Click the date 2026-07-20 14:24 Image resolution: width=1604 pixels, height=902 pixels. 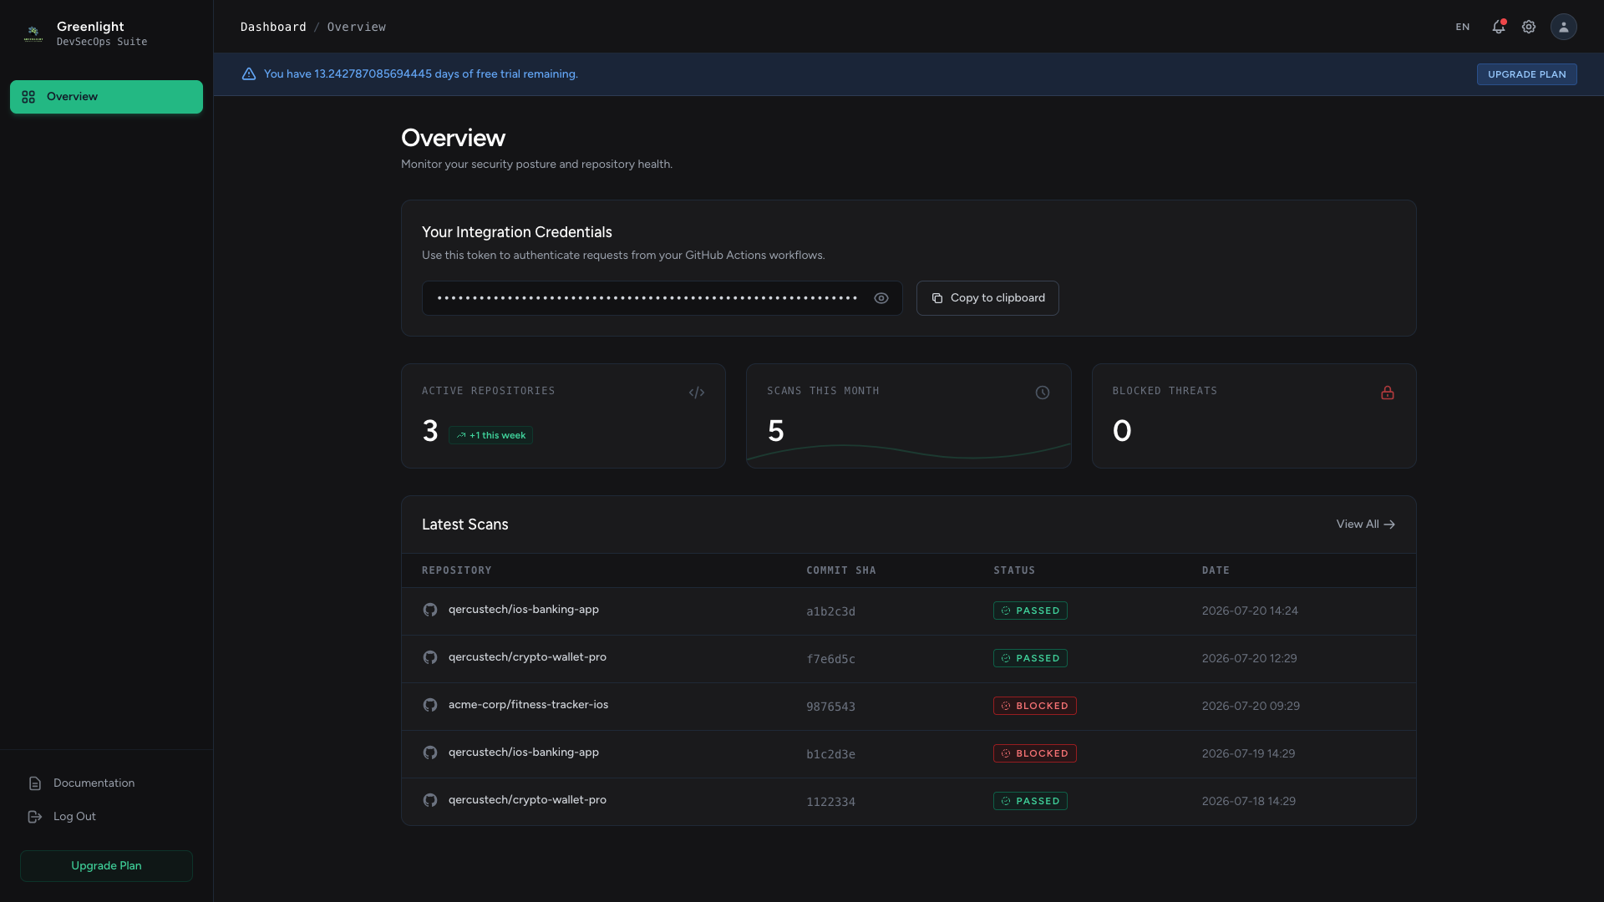tap(1250, 611)
